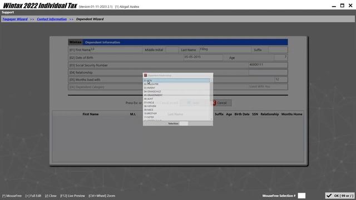356x200 pixels.
Task: Pick 06-AUNT from the list
Action: tap(176, 99)
